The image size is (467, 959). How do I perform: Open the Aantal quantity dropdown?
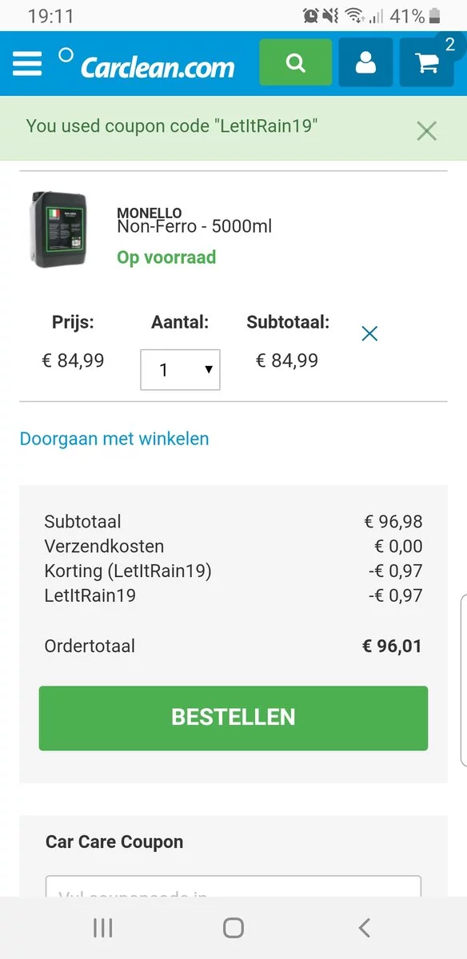[x=180, y=370]
